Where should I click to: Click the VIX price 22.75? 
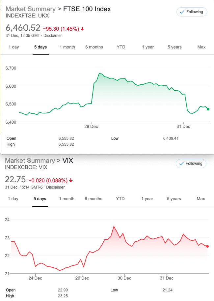click(x=15, y=179)
